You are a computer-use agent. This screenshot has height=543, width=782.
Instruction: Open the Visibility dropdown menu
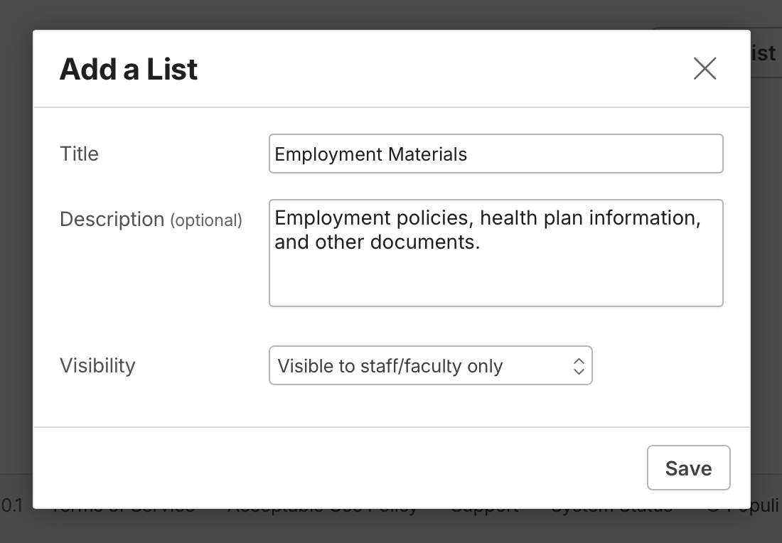point(430,365)
